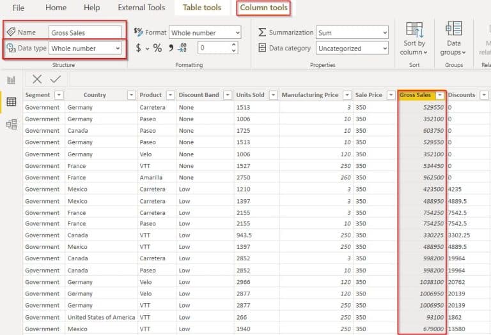Apply currency format dollar icon

click(138, 48)
